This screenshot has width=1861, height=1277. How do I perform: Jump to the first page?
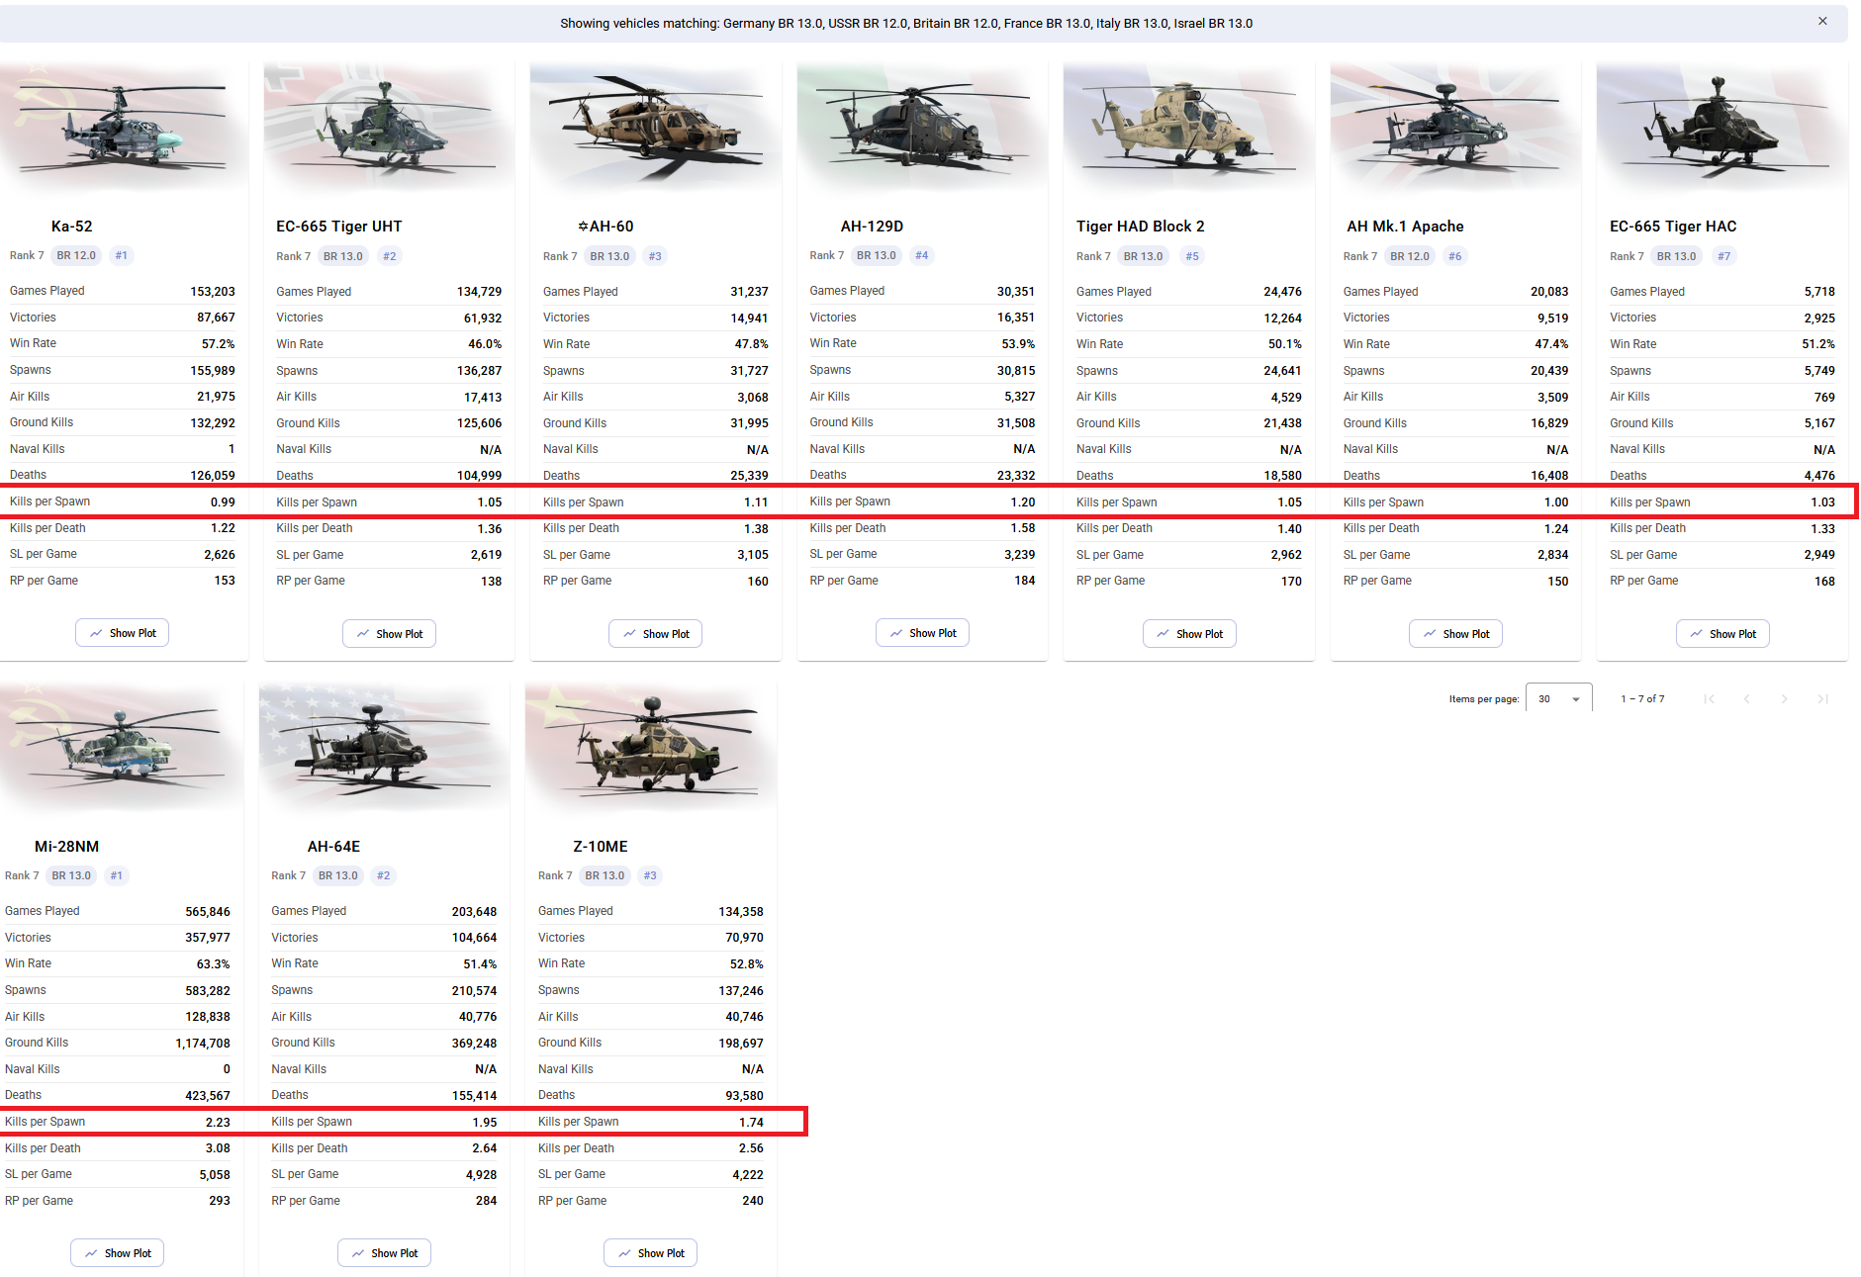click(1709, 699)
